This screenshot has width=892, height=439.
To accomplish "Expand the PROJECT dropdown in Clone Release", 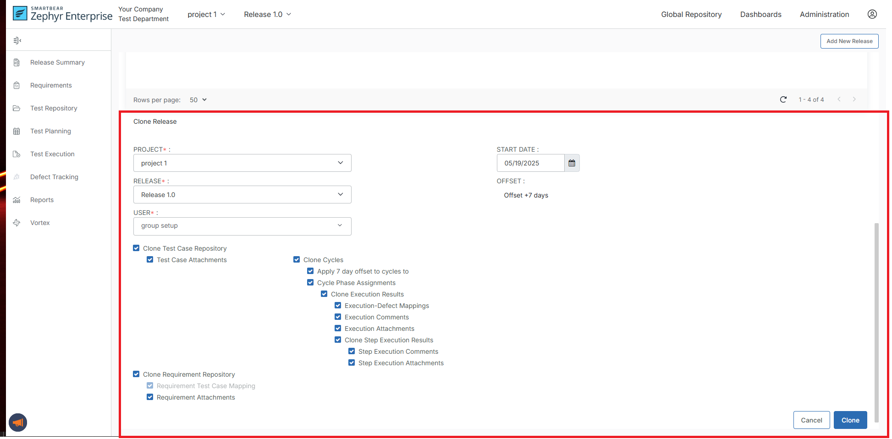I will click(242, 163).
